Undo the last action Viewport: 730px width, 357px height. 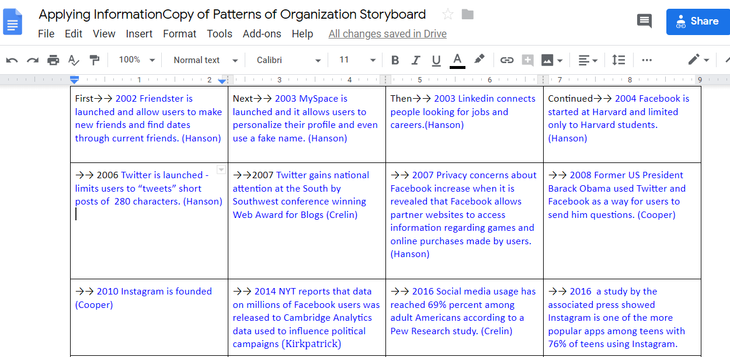[12, 60]
